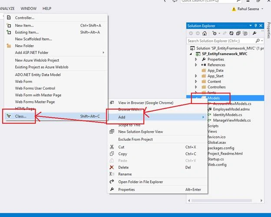Screen dimensions: 271x217
Task: Click the scissors Cut icon
Action: tap(112, 147)
